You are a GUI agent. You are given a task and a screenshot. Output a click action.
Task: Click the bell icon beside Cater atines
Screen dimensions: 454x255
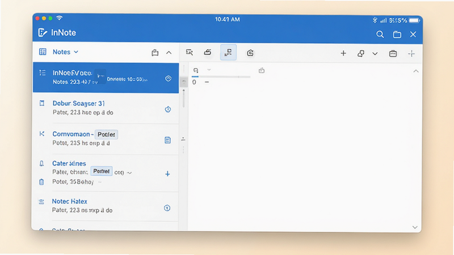click(x=41, y=163)
